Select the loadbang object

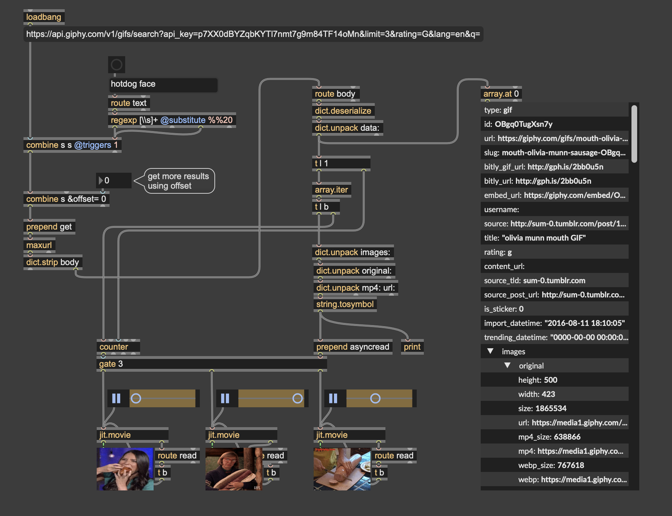(x=44, y=17)
